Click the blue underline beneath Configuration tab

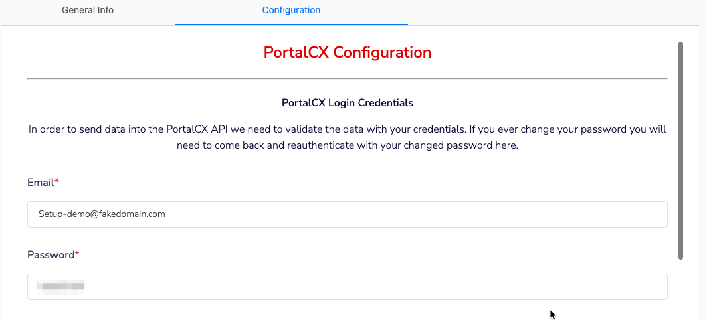[x=291, y=25]
